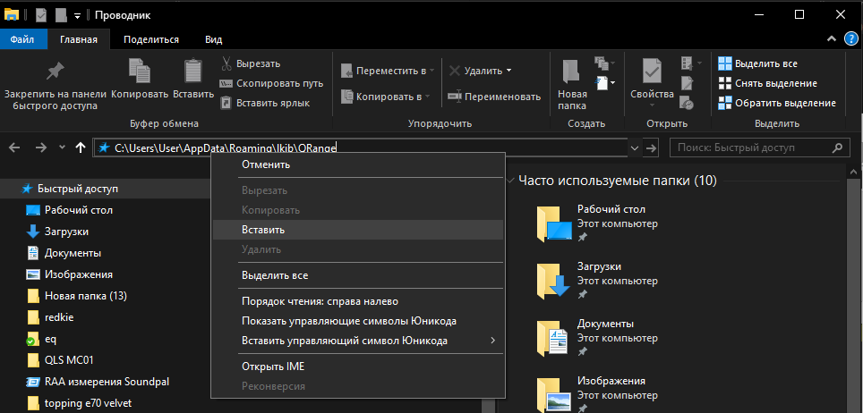
Task: Click Новая папка icon
Action: (572, 71)
